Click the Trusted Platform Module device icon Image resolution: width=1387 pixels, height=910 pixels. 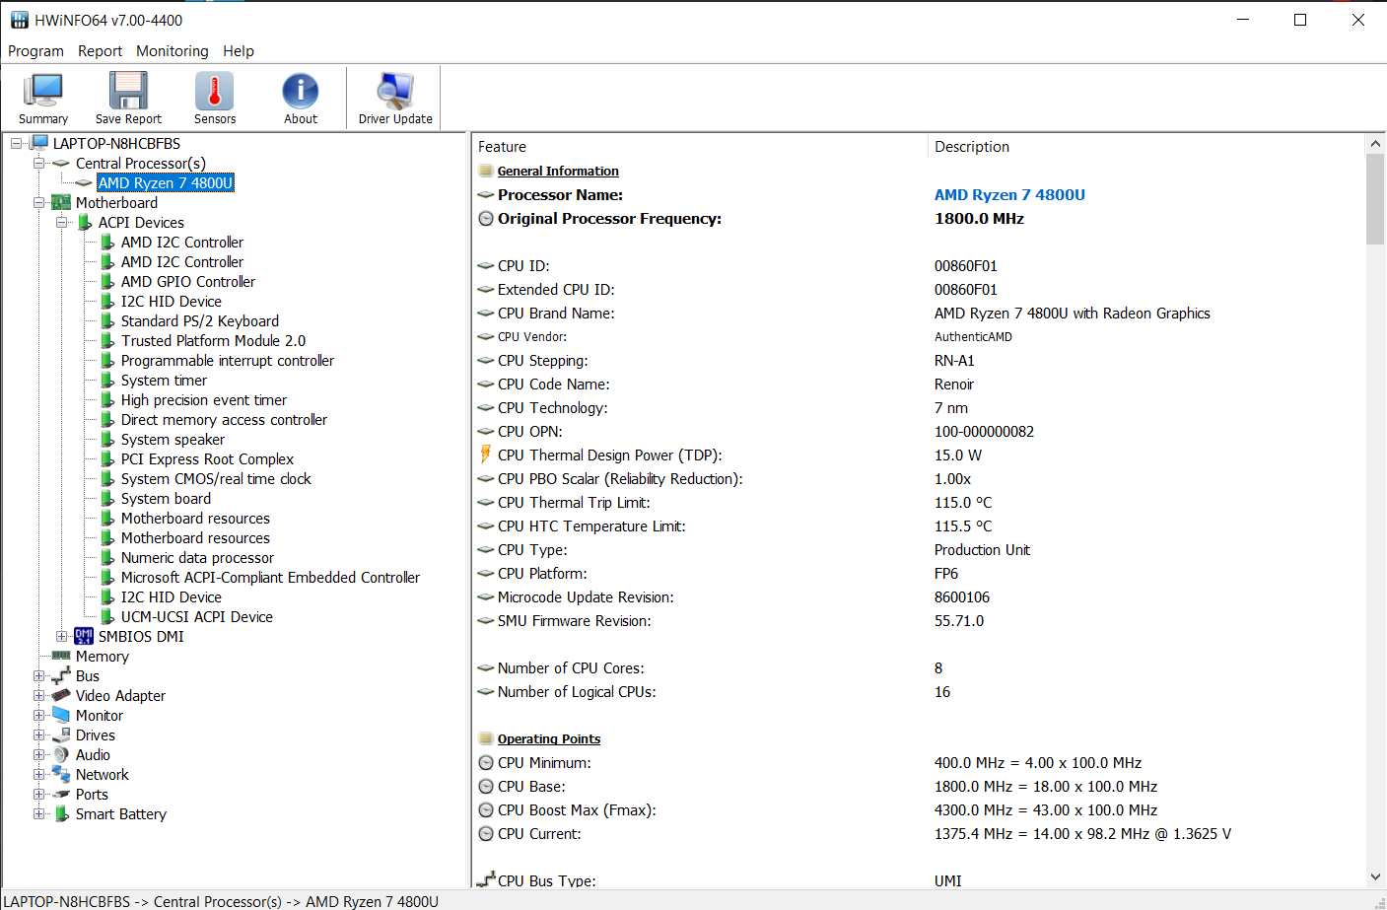107,340
